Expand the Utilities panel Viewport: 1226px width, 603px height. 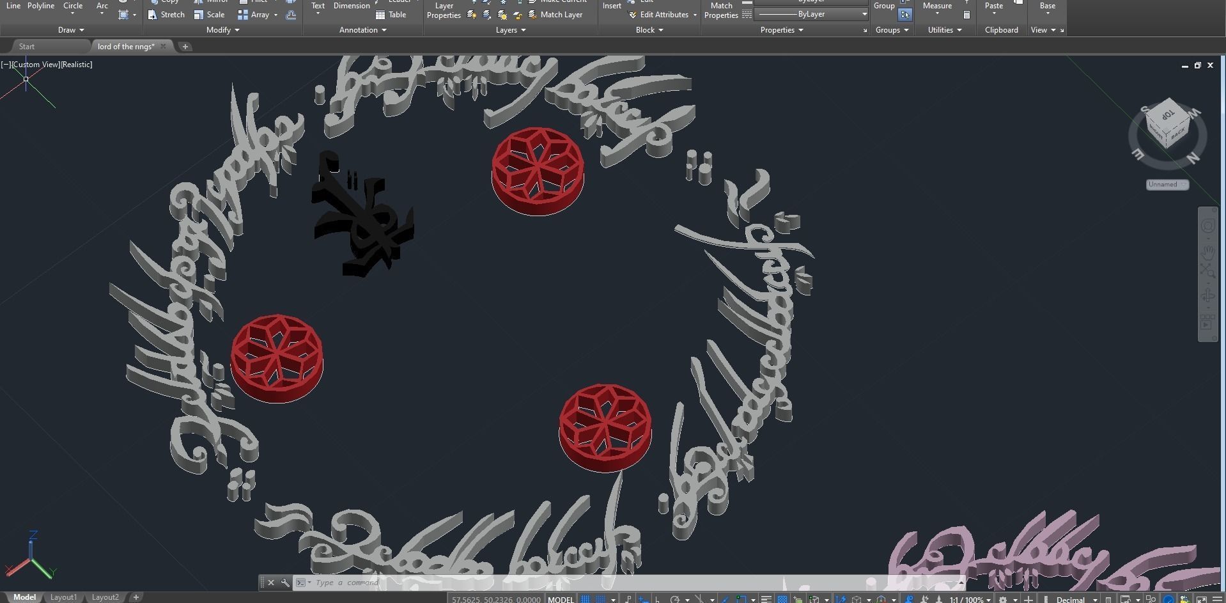[945, 30]
